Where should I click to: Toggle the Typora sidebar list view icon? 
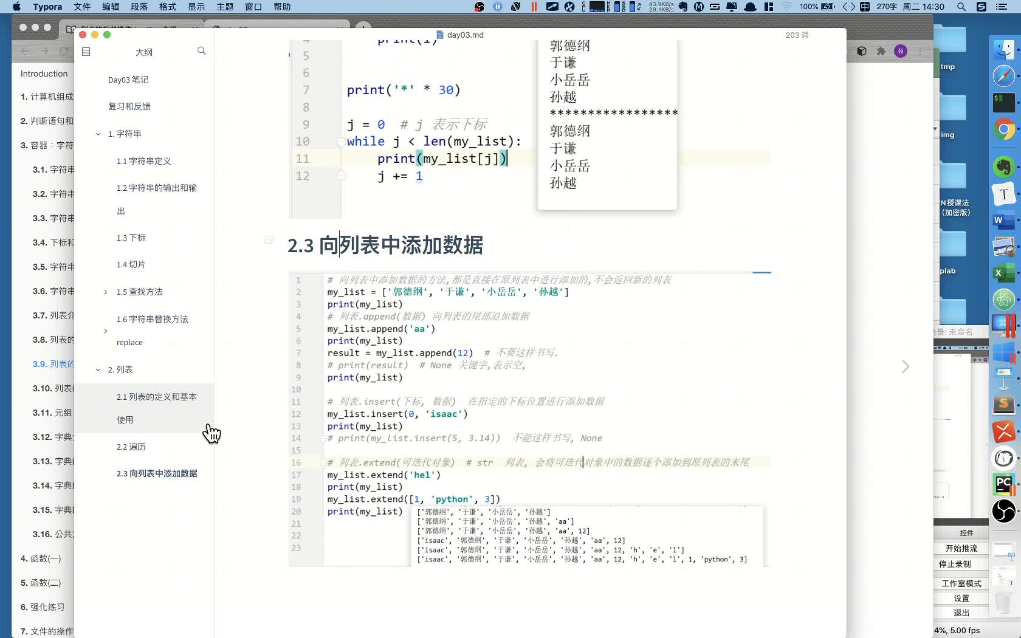click(x=86, y=52)
